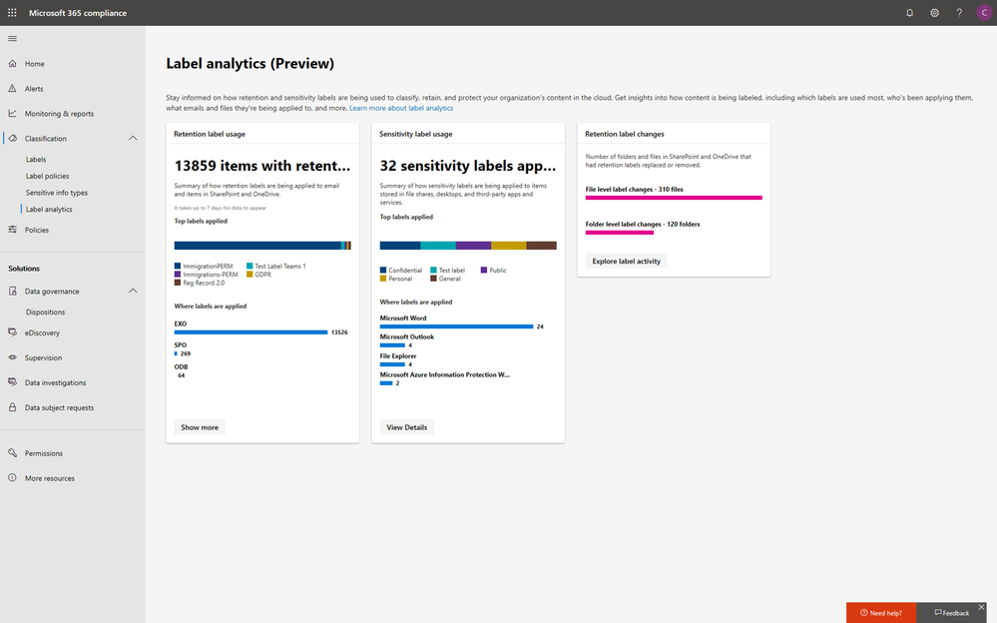The width and height of the screenshot is (997, 623).
Task: Click Confidential legend color swatch
Action: pos(383,270)
